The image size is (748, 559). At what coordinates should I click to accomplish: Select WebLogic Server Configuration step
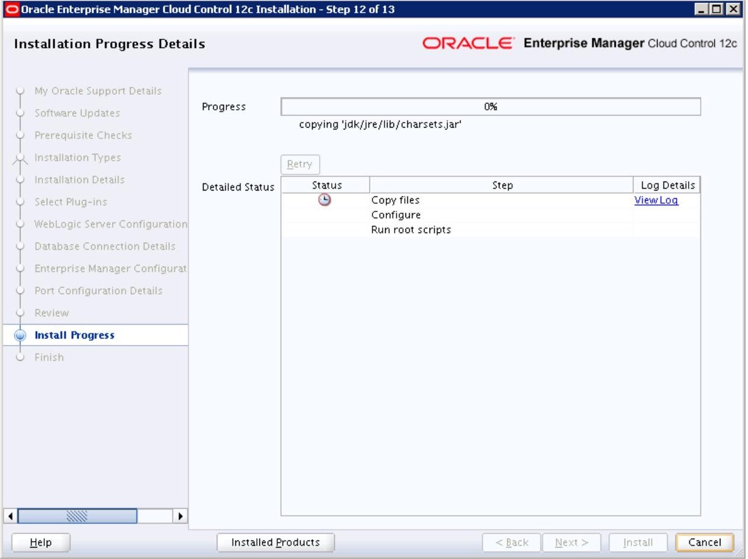pyautogui.click(x=111, y=224)
